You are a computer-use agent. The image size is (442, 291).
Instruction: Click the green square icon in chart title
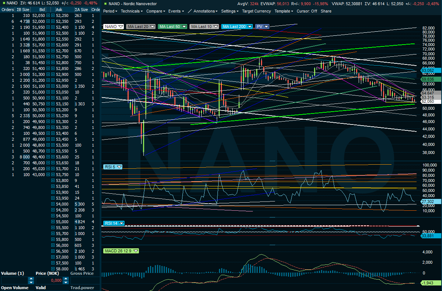105,4
